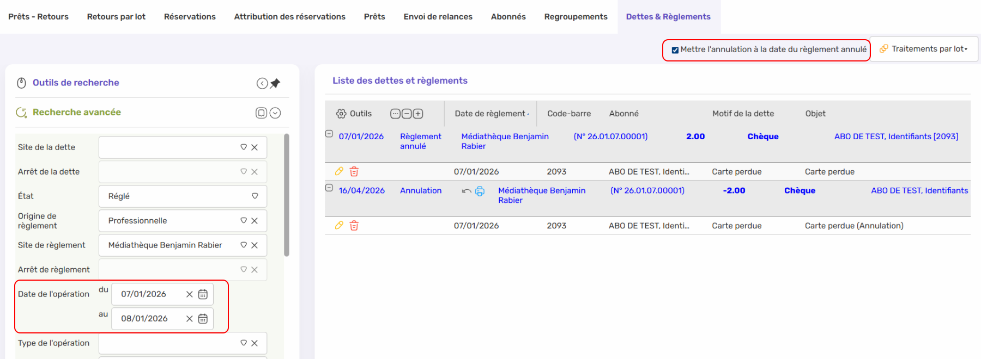
Task: Open the Traitements par lot dropdown
Action: coord(924,49)
